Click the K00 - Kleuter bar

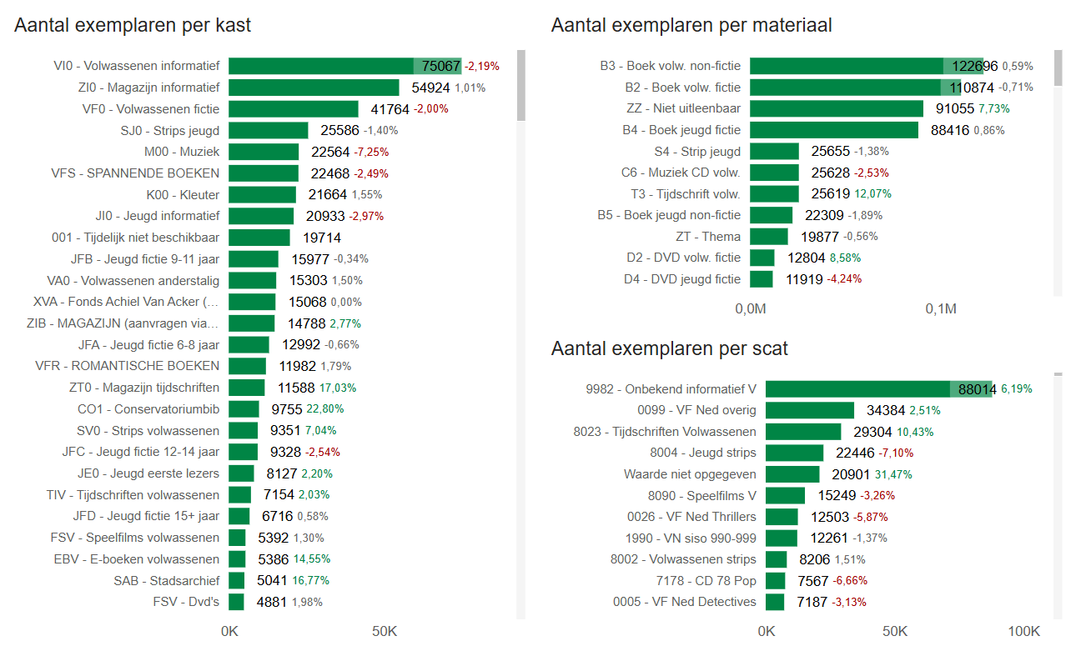(x=262, y=195)
